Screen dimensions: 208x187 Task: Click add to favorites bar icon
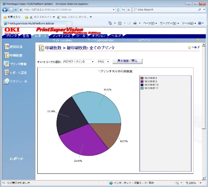pyautogui.click(x=26, y=17)
